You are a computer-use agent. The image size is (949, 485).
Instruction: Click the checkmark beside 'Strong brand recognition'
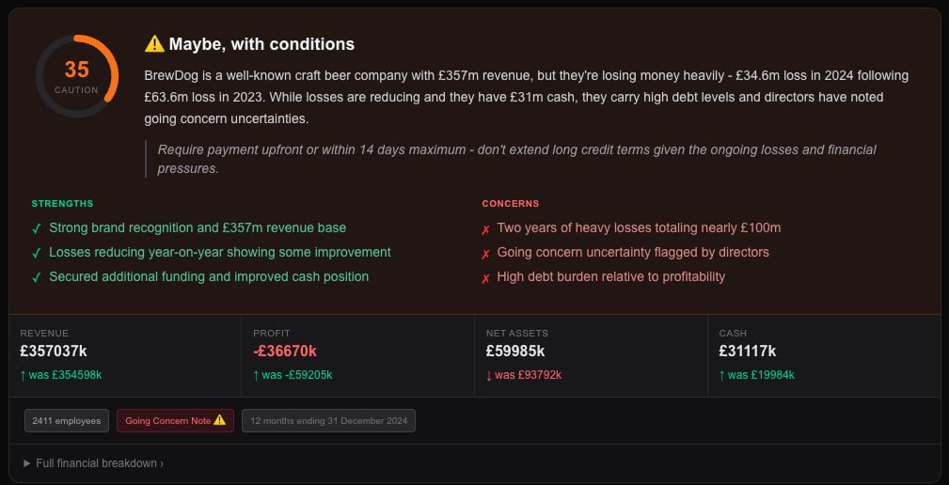[37, 228]
